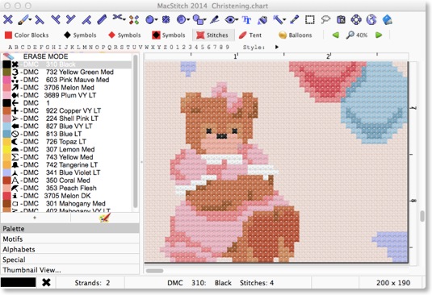Select DMC 3705 Melon DK color

tap(67, 196)
